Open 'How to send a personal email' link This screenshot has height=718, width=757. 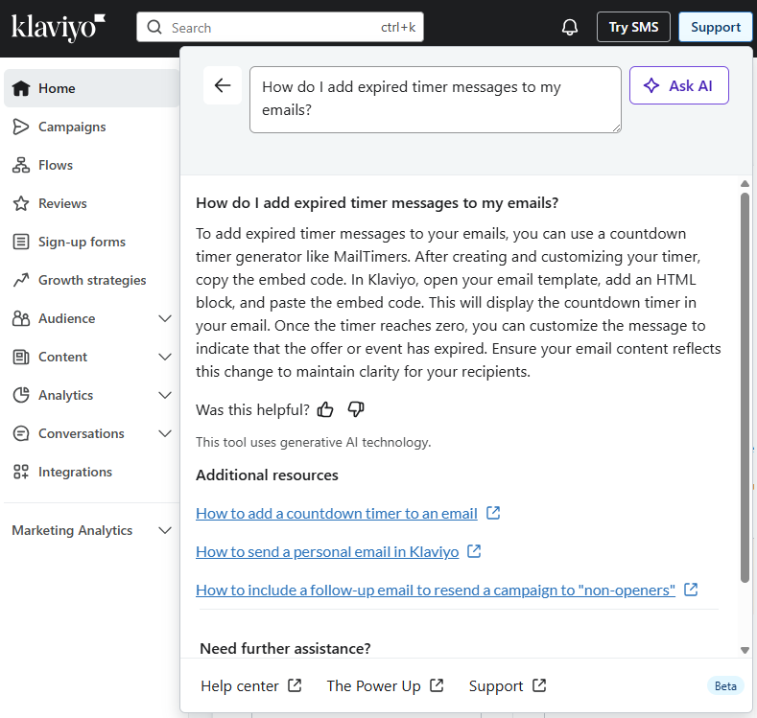[x=327, y=551]
